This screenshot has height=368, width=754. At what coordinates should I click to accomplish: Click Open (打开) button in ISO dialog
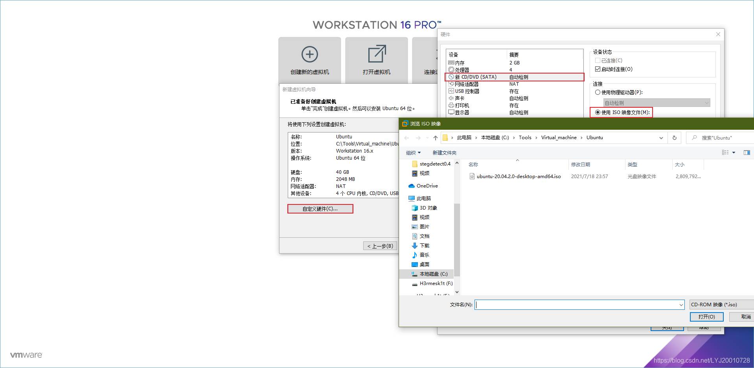(706, 316)
